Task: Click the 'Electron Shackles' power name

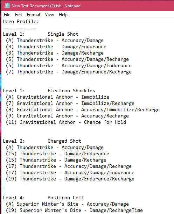Action: tap(71, 91)
